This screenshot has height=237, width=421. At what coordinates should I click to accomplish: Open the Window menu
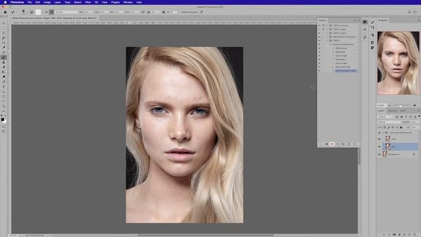(x=128, y=2)
